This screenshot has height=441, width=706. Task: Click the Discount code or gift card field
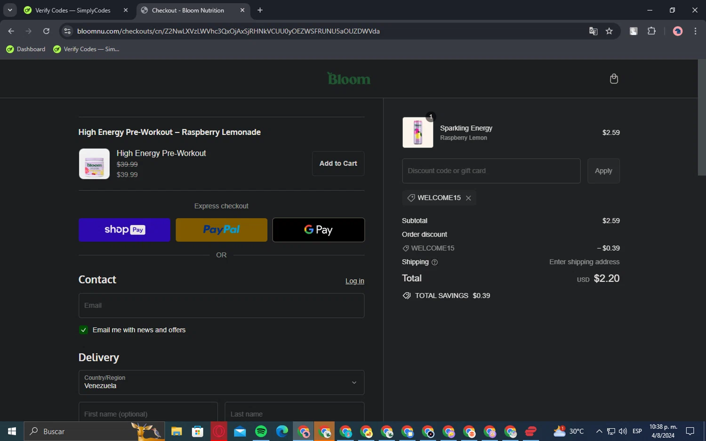(491, 171)
